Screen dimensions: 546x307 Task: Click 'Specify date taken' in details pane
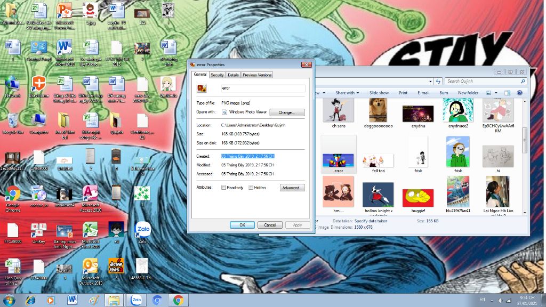pos(371,221)
